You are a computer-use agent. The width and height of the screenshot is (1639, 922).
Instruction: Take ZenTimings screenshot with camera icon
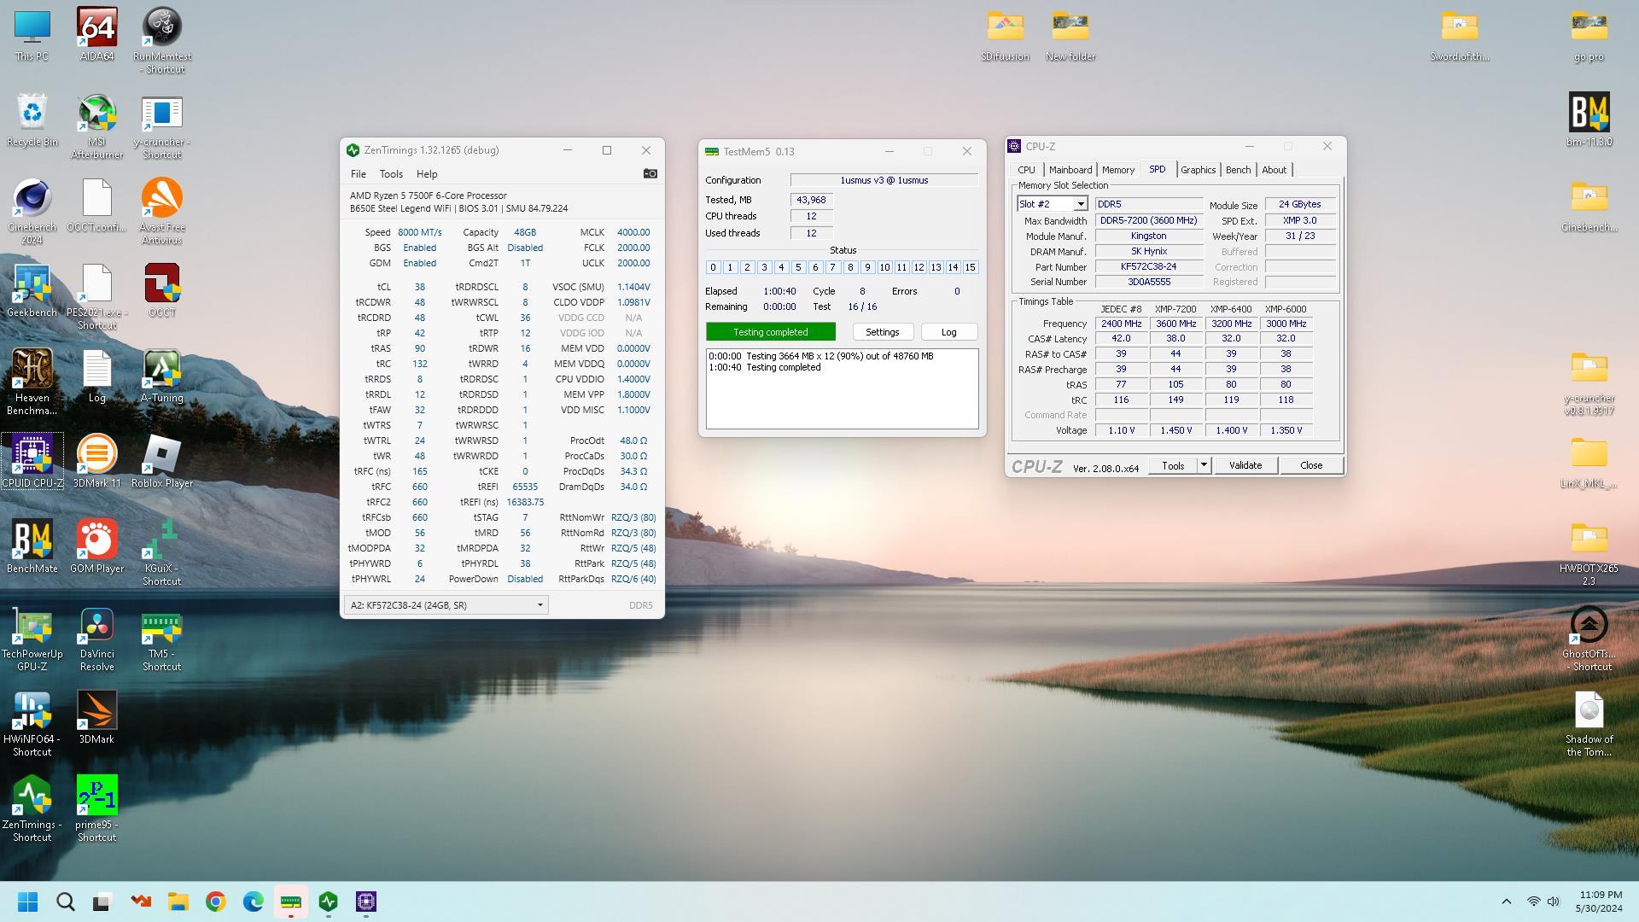(x=650, y=173)
